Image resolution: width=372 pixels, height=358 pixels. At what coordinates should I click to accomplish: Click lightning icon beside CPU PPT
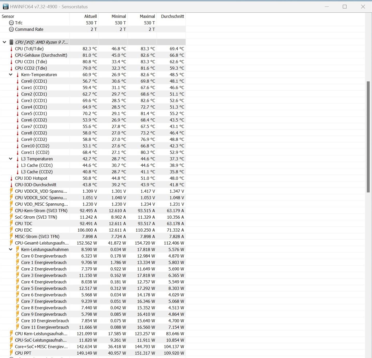coord(11,353)
